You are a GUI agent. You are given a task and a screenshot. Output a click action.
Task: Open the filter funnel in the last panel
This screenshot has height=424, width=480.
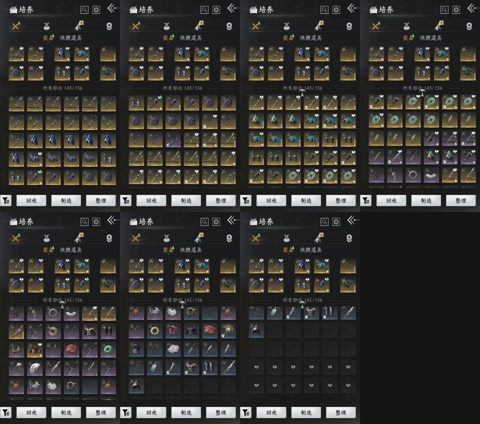click(x=246, y=413)
